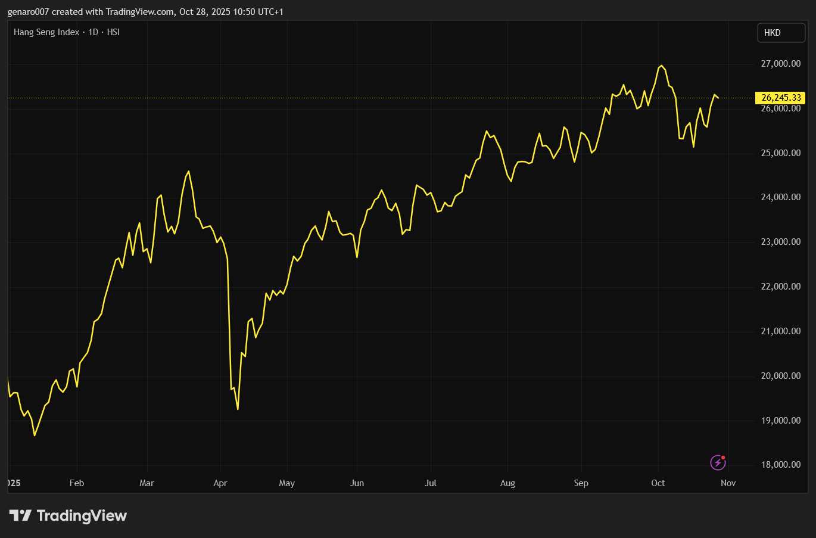Click the chart creation caption by genaro007
Screen dimensions: 816x538
pos(145,12)
